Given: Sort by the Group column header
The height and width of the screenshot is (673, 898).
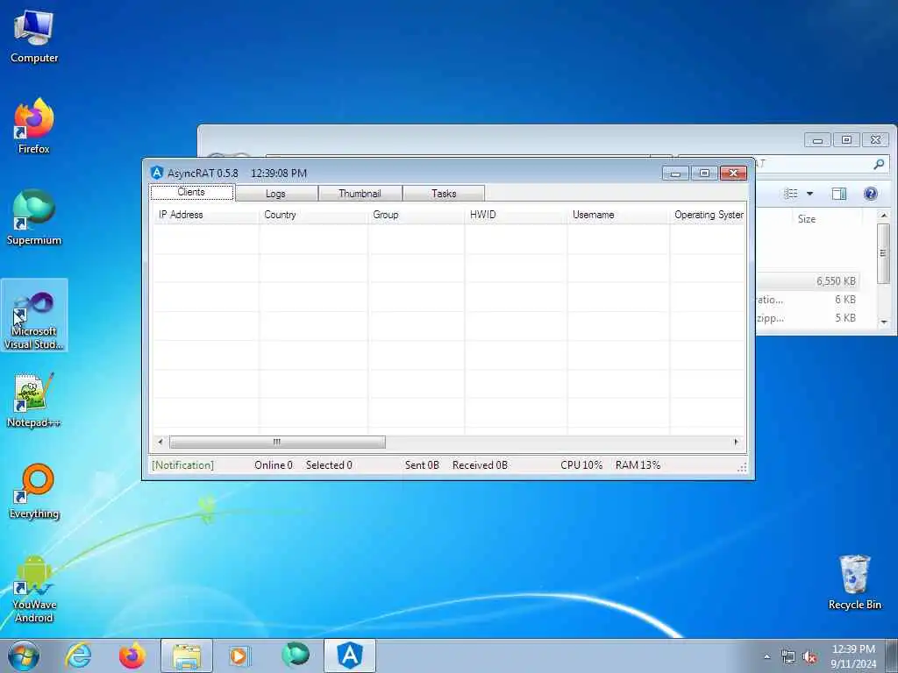Looking at the screenshot, I should coord(416,215).
